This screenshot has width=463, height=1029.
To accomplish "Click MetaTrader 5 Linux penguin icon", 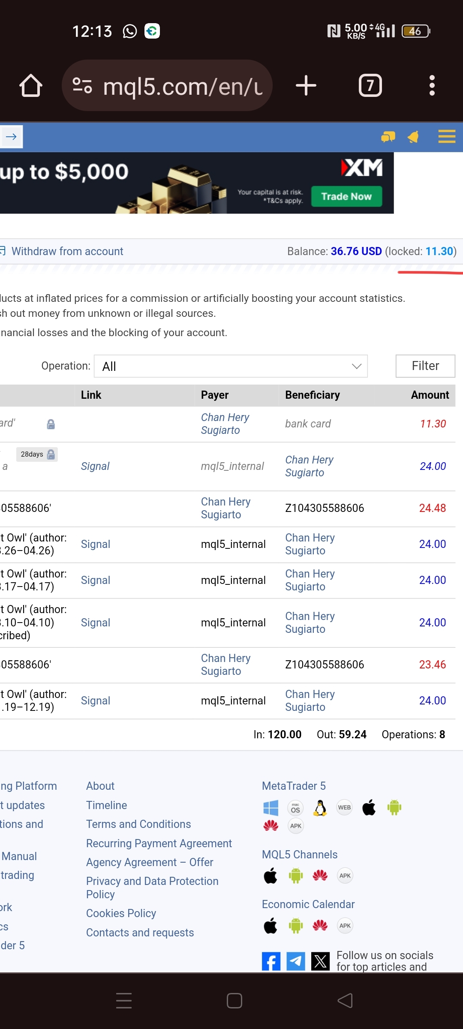I will [x=320, y=808].
